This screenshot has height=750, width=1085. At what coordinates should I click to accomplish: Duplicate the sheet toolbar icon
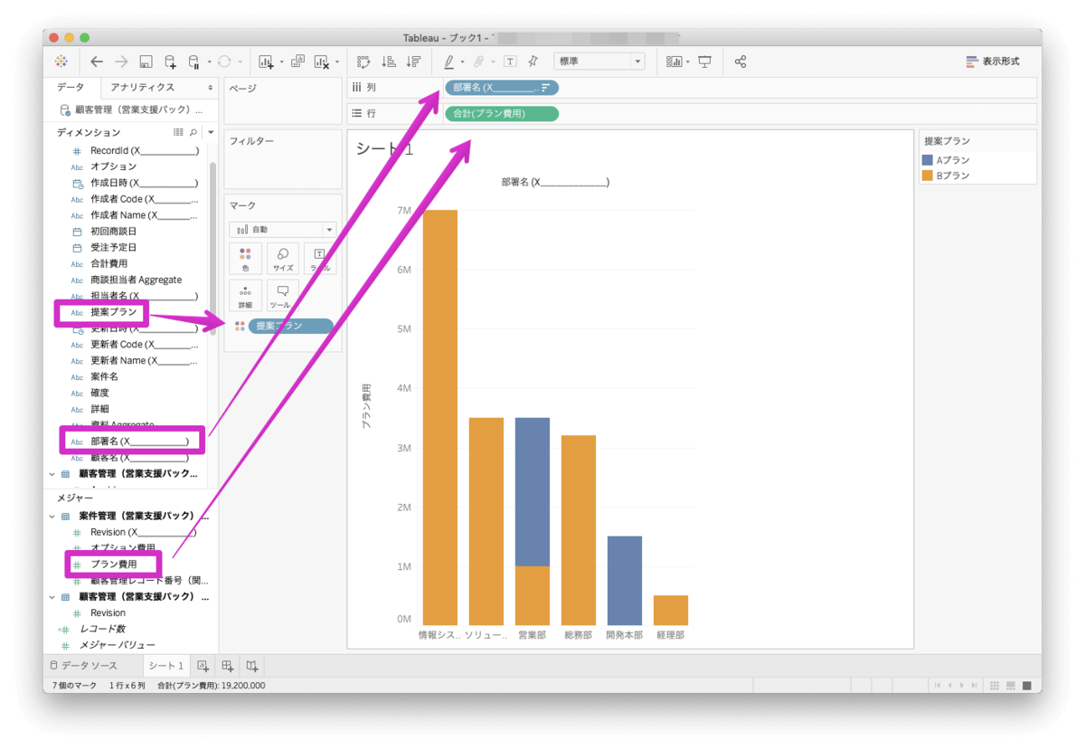pos(297,62)
